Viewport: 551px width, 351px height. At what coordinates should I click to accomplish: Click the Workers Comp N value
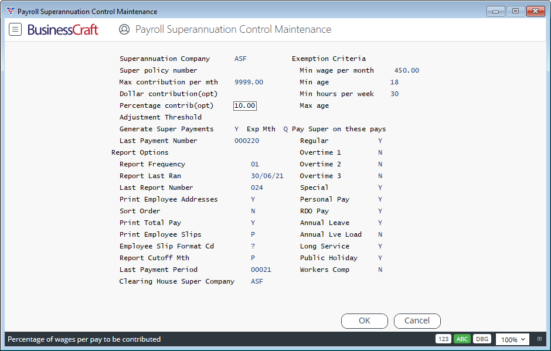click(380, 270)
